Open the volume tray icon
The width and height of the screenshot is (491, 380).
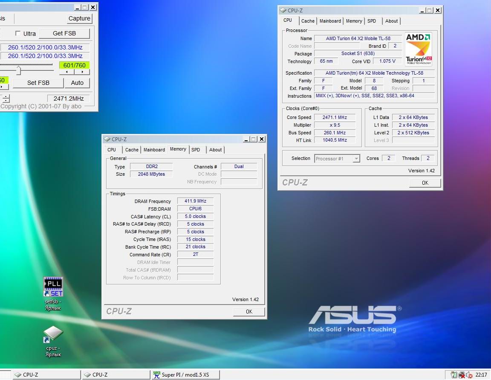click(469, 375)
